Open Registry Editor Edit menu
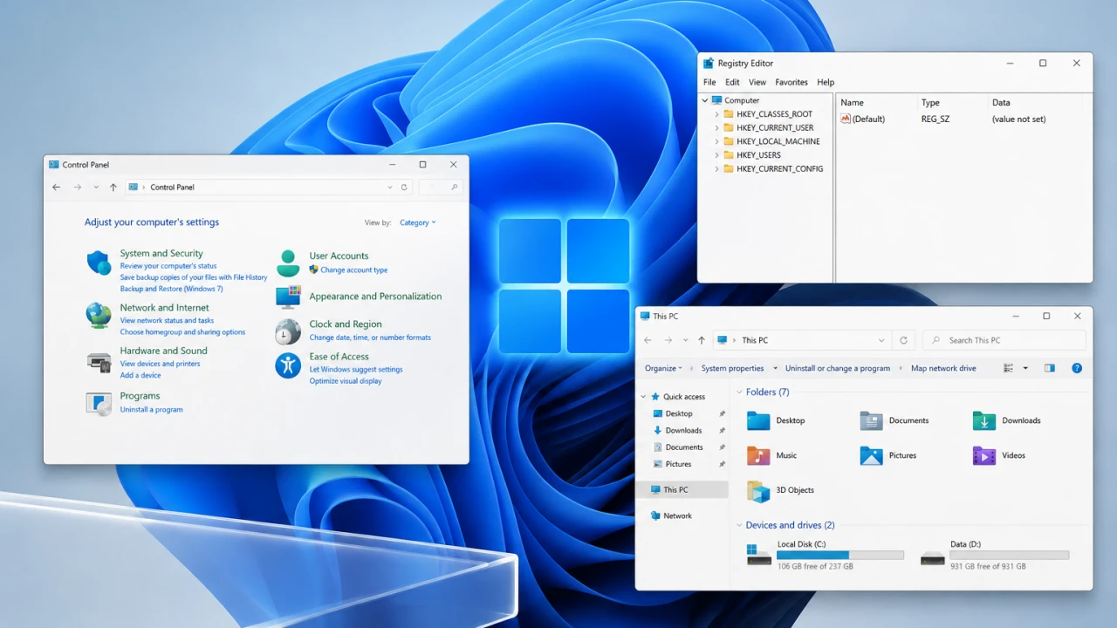The image size is (1117, 628). (x=732, y=82)
